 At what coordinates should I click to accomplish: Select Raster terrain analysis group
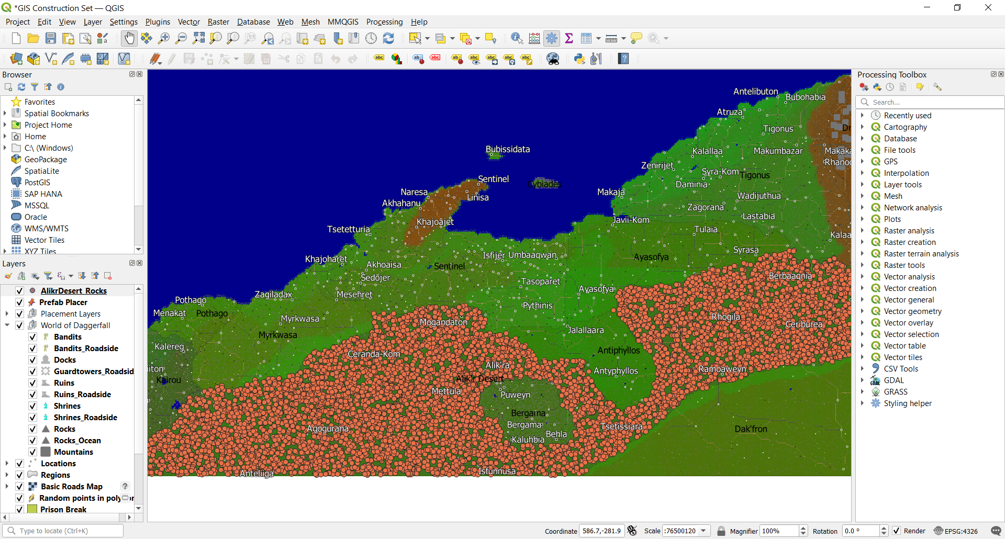(921, 254)
